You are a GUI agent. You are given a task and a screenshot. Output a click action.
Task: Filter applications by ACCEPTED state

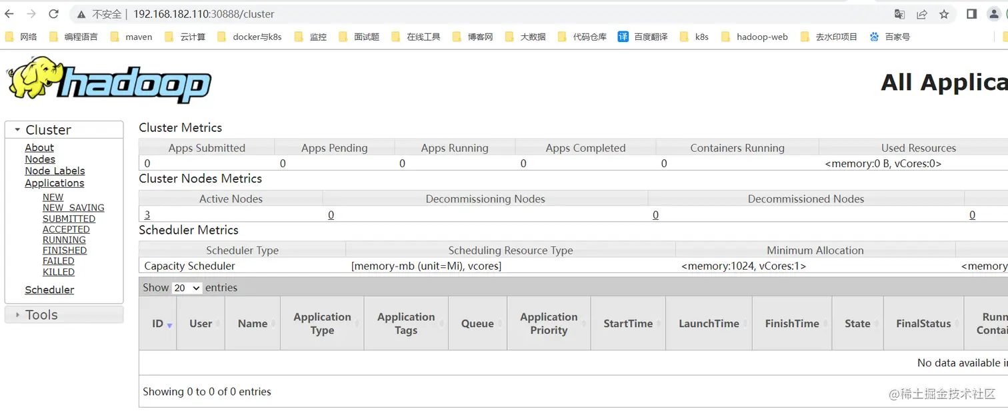pos(66,229)
